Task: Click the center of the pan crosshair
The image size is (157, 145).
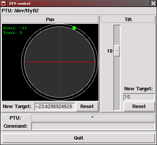Action: point(60,62)
